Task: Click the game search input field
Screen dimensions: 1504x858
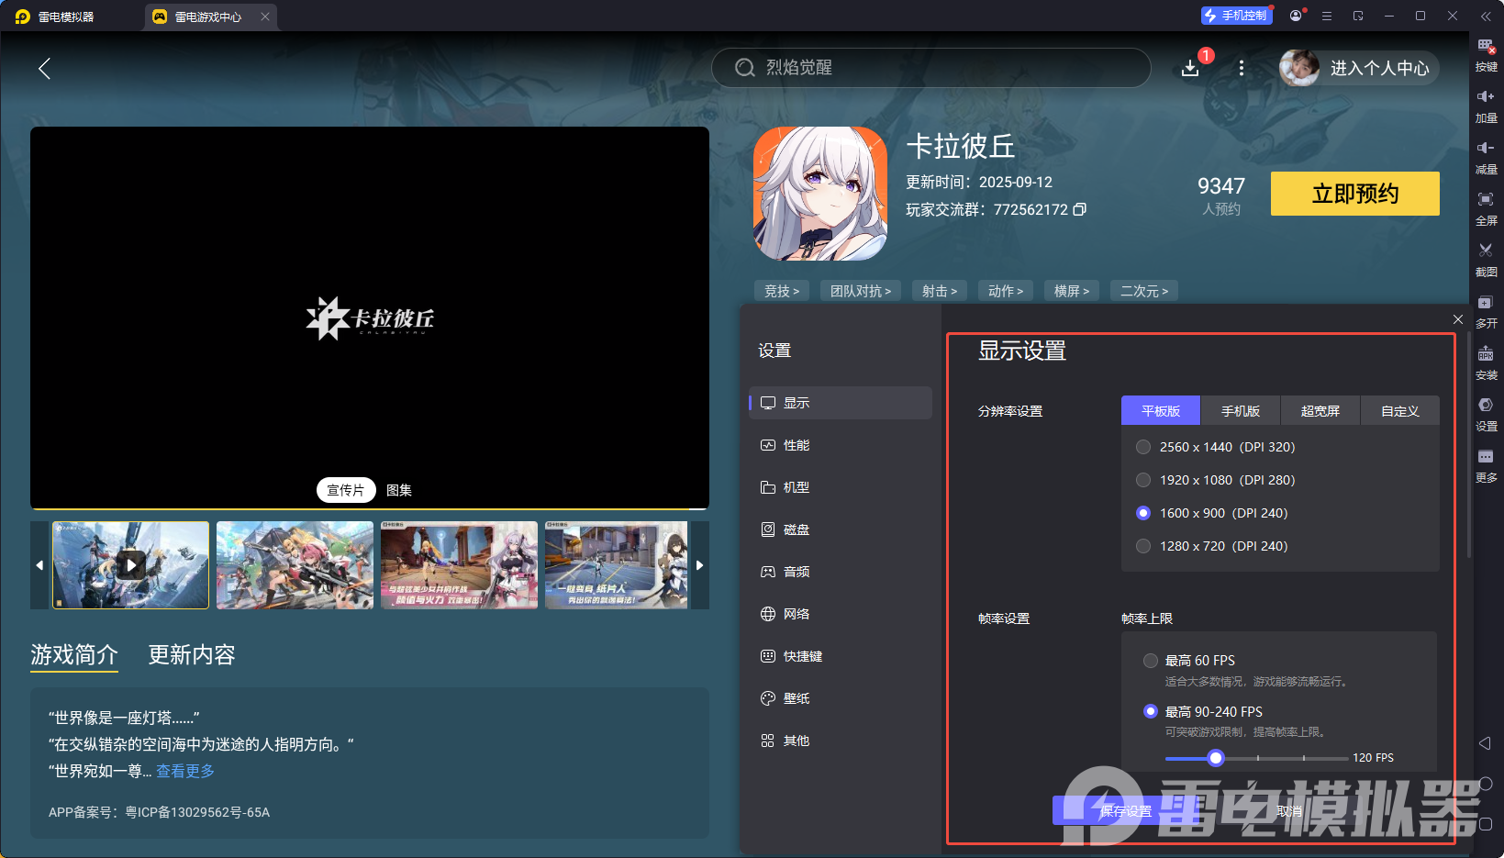Action: [x=930, y=68]
